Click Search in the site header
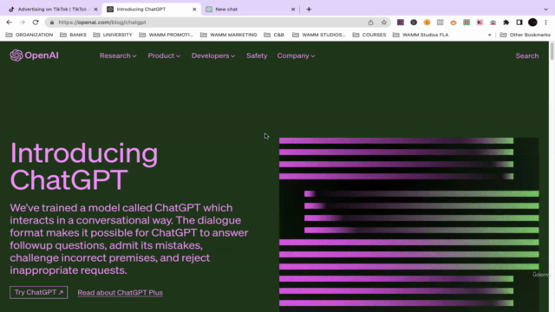 [x=527, y=55]
